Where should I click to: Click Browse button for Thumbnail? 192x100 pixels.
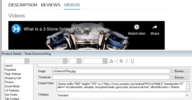tap(180, 77)
